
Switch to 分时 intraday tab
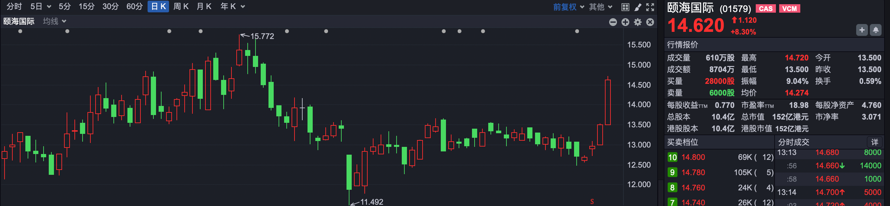point(14,6)
